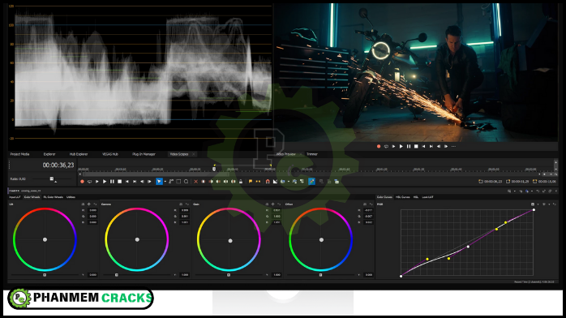
Task: Click the padlock Lock Event icon
Action: click(241, 181)
